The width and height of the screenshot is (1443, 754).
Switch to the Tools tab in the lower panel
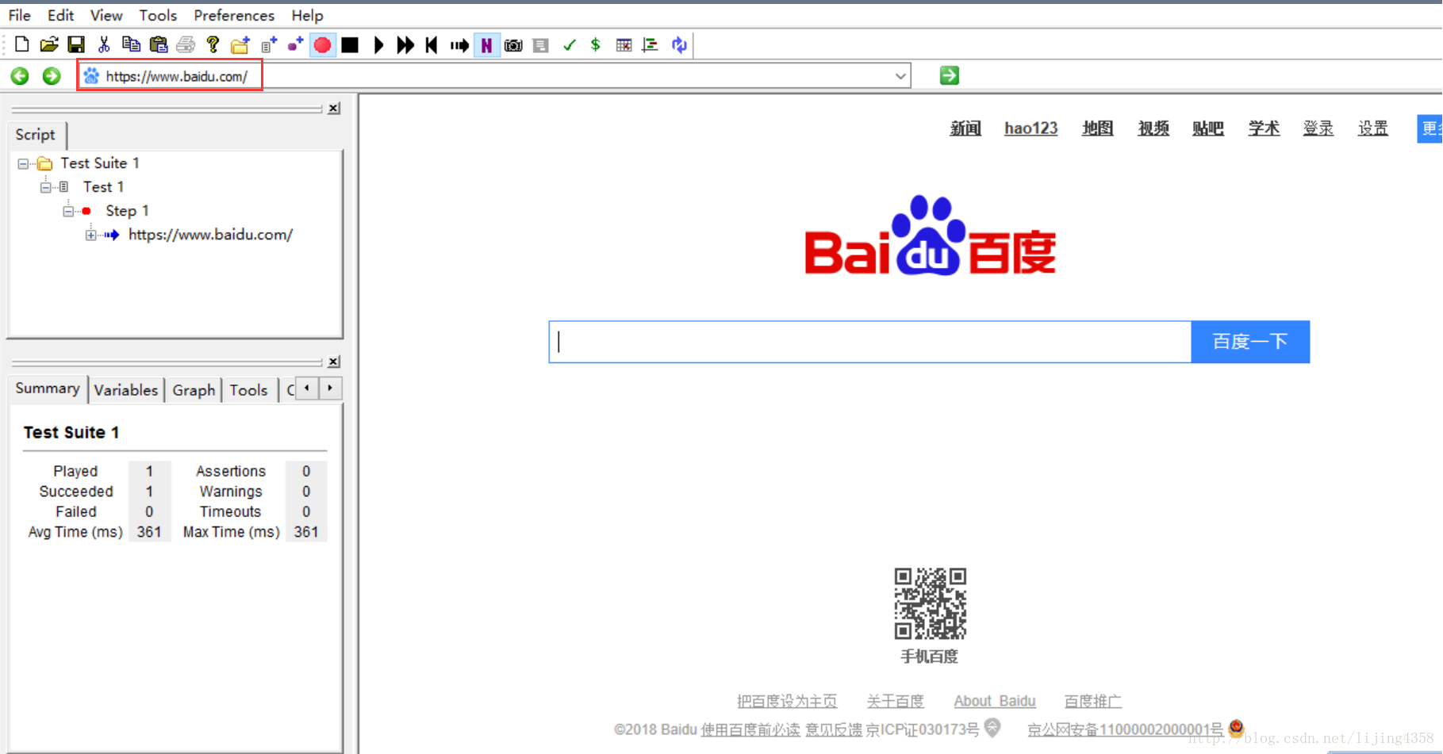point(248,389)
